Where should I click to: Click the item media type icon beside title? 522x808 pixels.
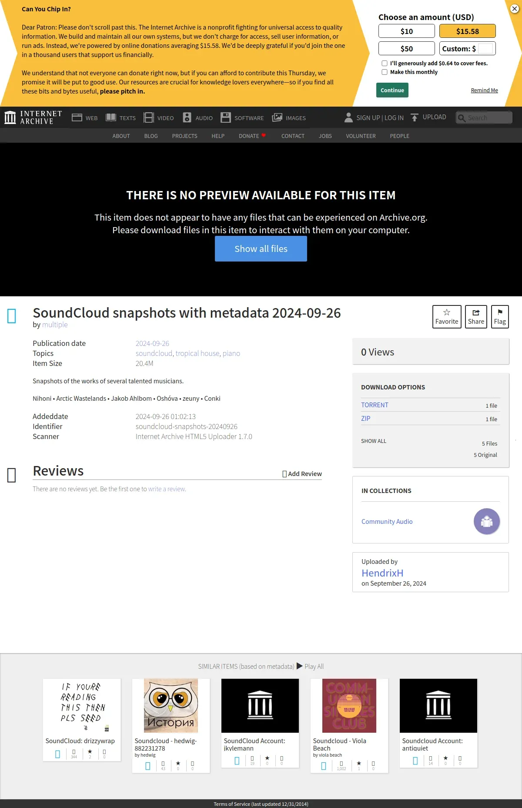[12, 316]
